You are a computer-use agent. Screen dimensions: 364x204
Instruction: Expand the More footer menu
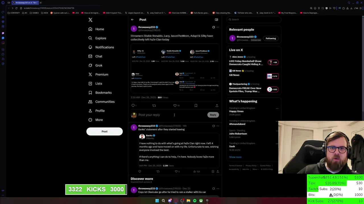255,169
